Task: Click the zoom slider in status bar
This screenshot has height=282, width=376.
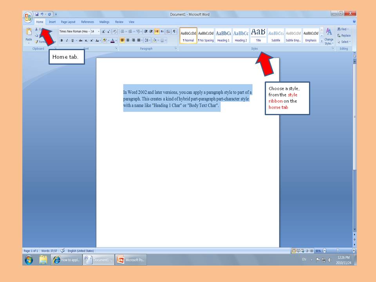Action: coord(338,251)
